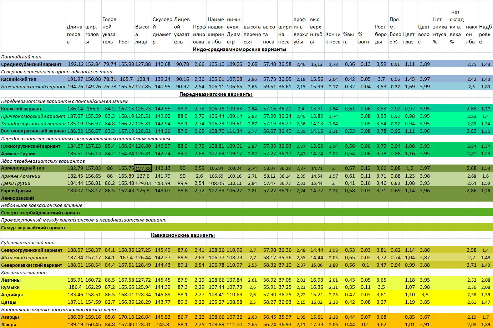Select the Самур-карачайский вариант row
493x328 pixels.
(x=246, y=228)
